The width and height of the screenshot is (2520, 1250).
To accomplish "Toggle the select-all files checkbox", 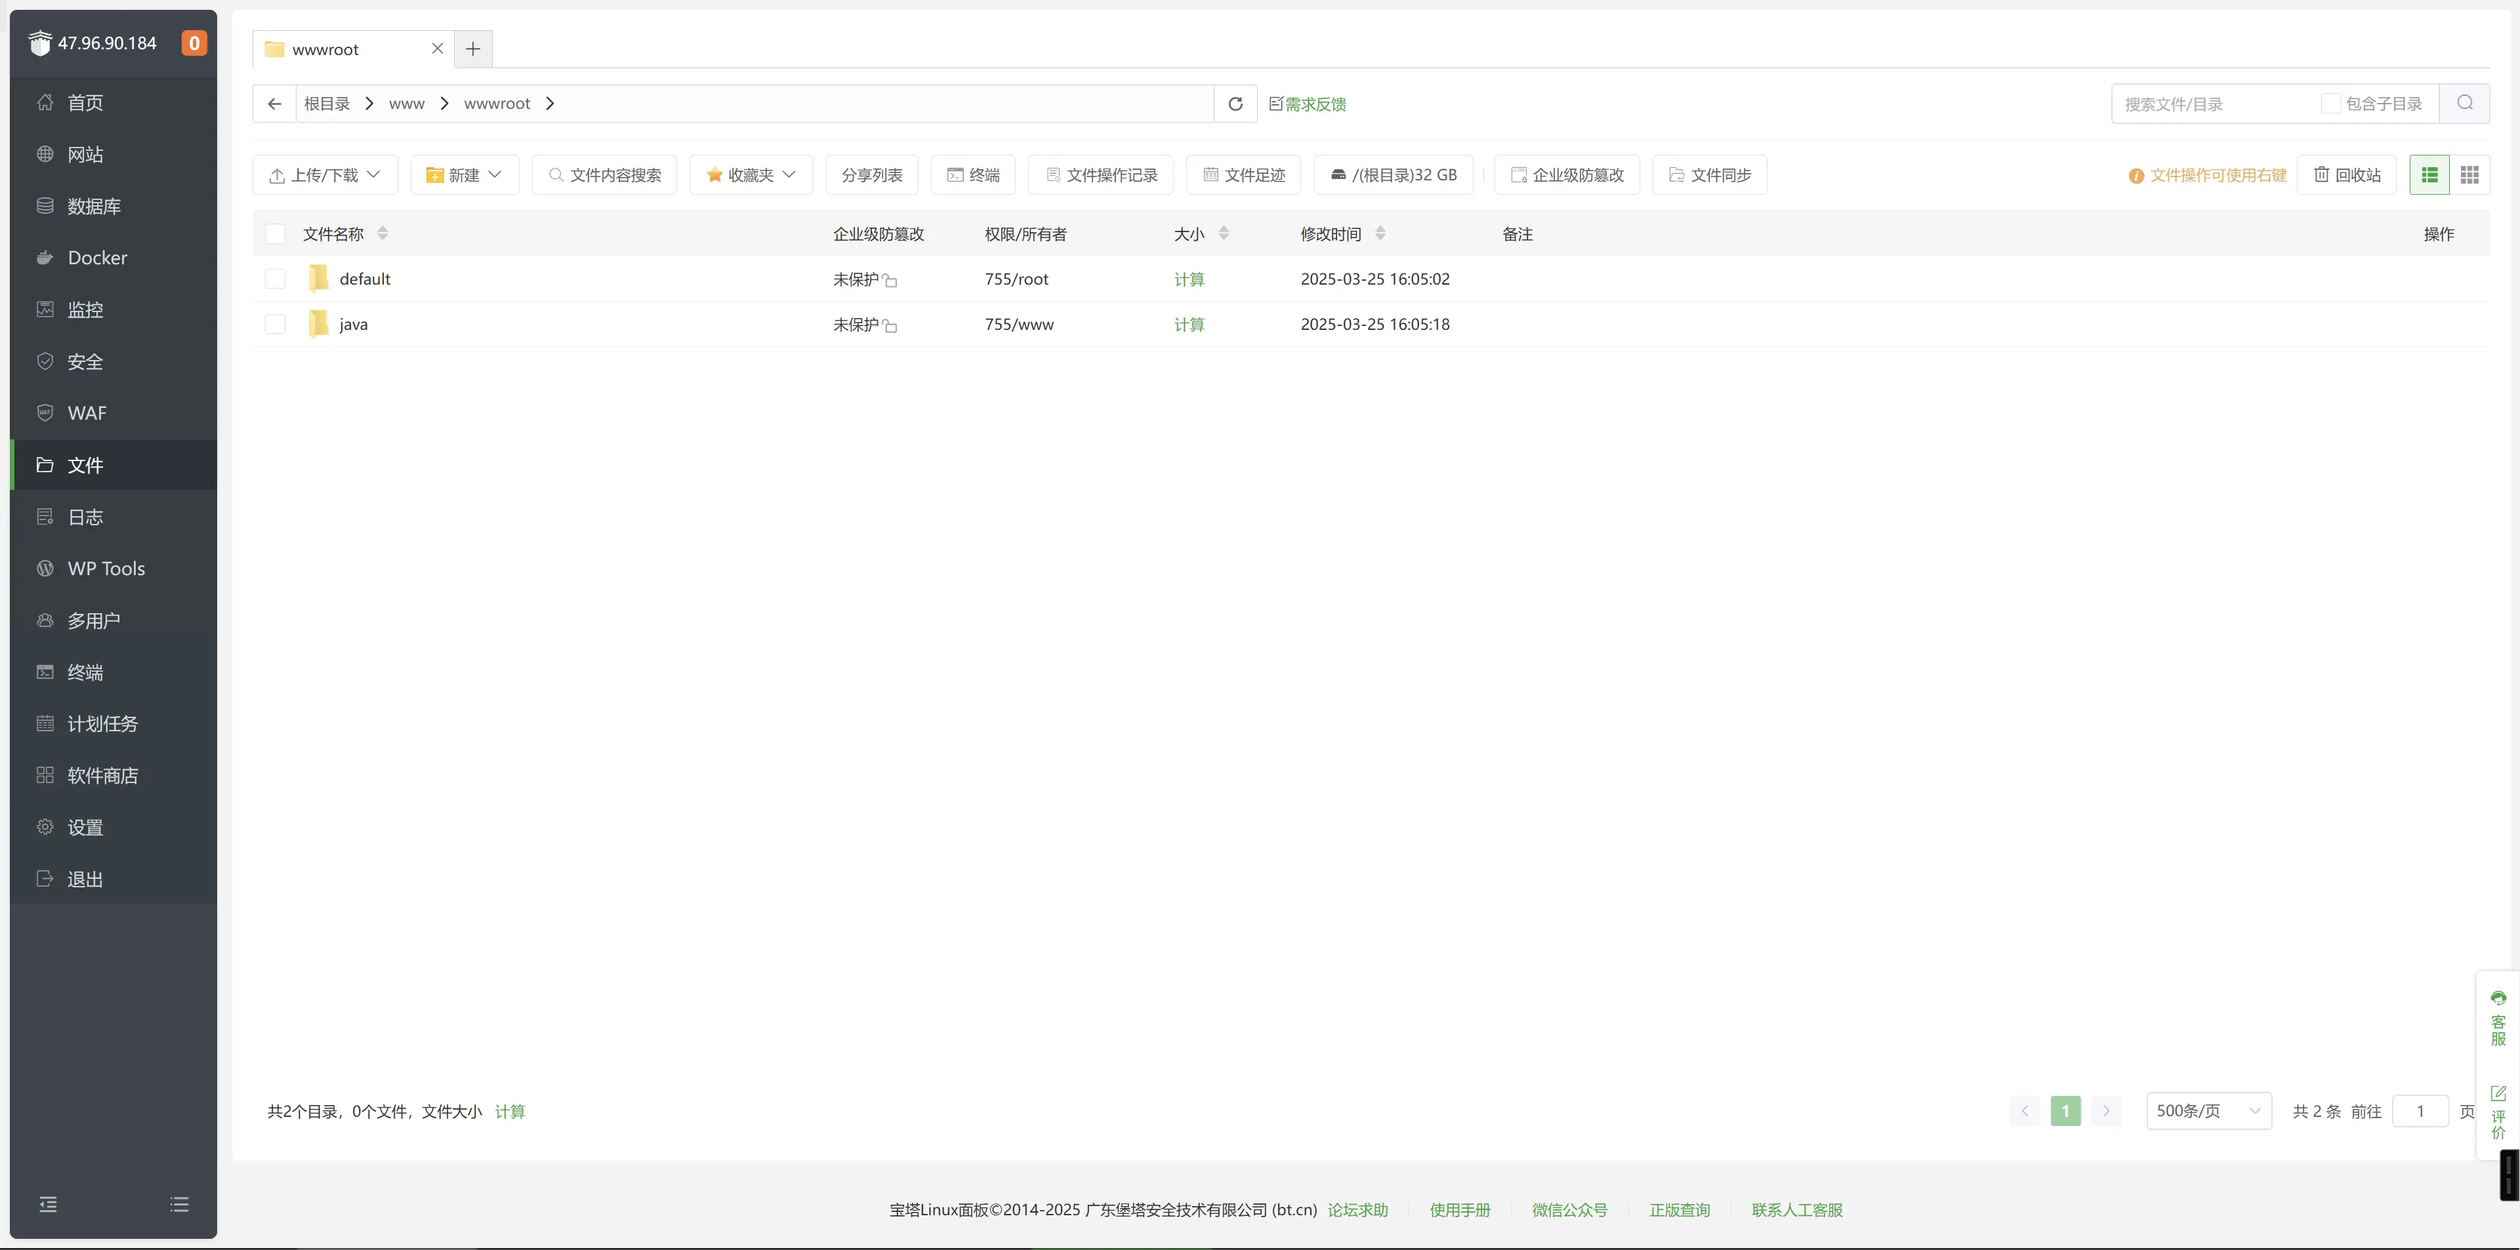I will click(275, 233).
